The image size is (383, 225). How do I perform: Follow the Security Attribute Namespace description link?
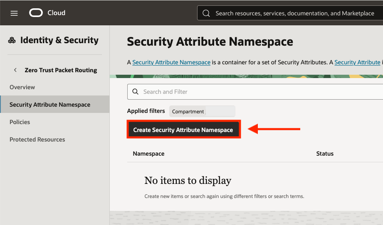click(171, 62)
